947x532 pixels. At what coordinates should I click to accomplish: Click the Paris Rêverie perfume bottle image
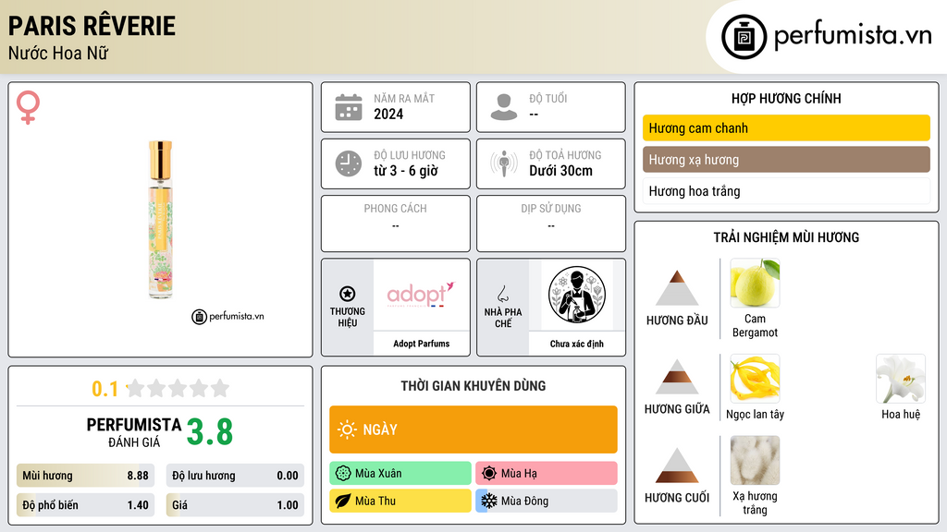click(x=160, y=220)
